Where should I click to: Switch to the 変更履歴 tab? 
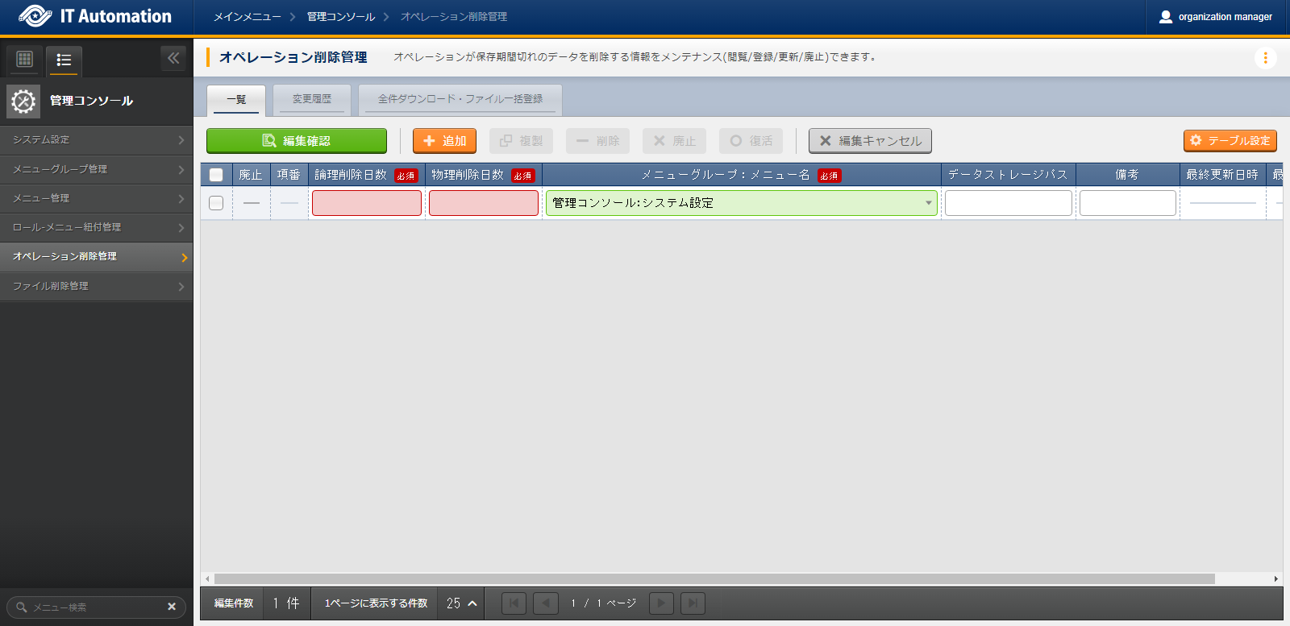coord(312,99)
